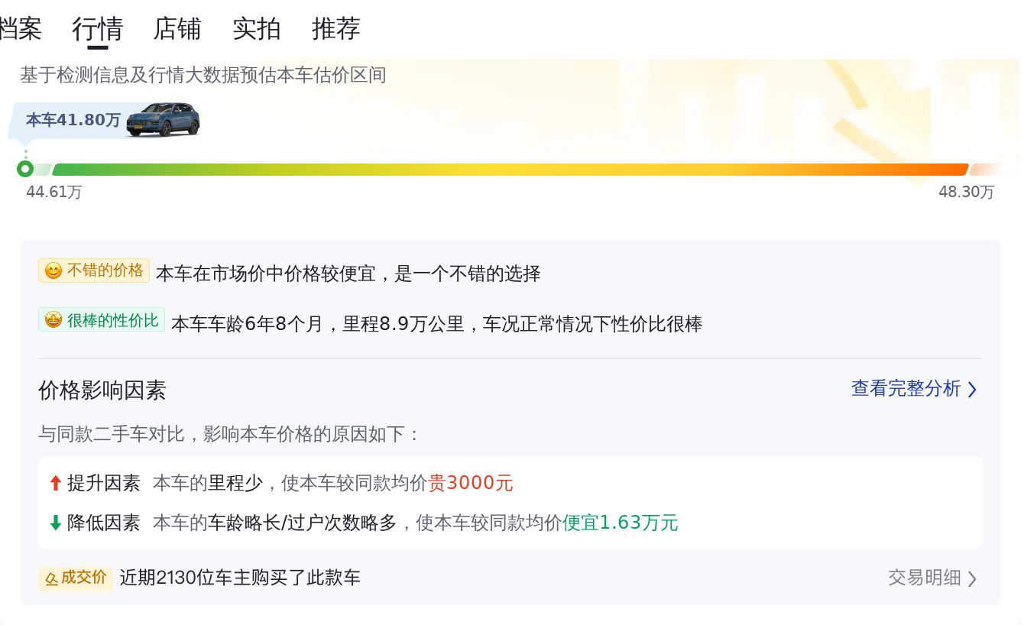The image size is (1021, 625).
Task: Click the smiley icon in 不错的价格 badge
Action: [x=53, y=271]
